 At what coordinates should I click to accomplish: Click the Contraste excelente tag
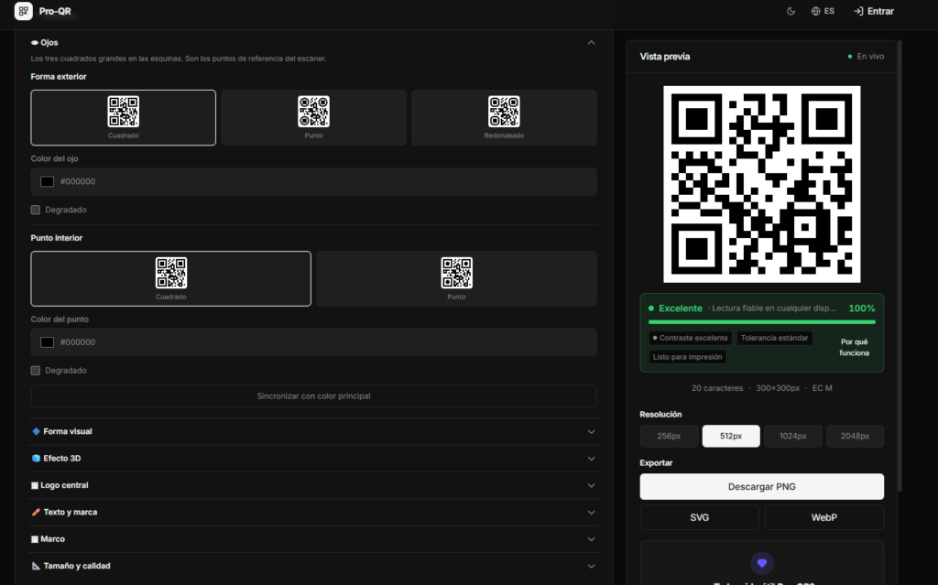click(x=691, y=338)
